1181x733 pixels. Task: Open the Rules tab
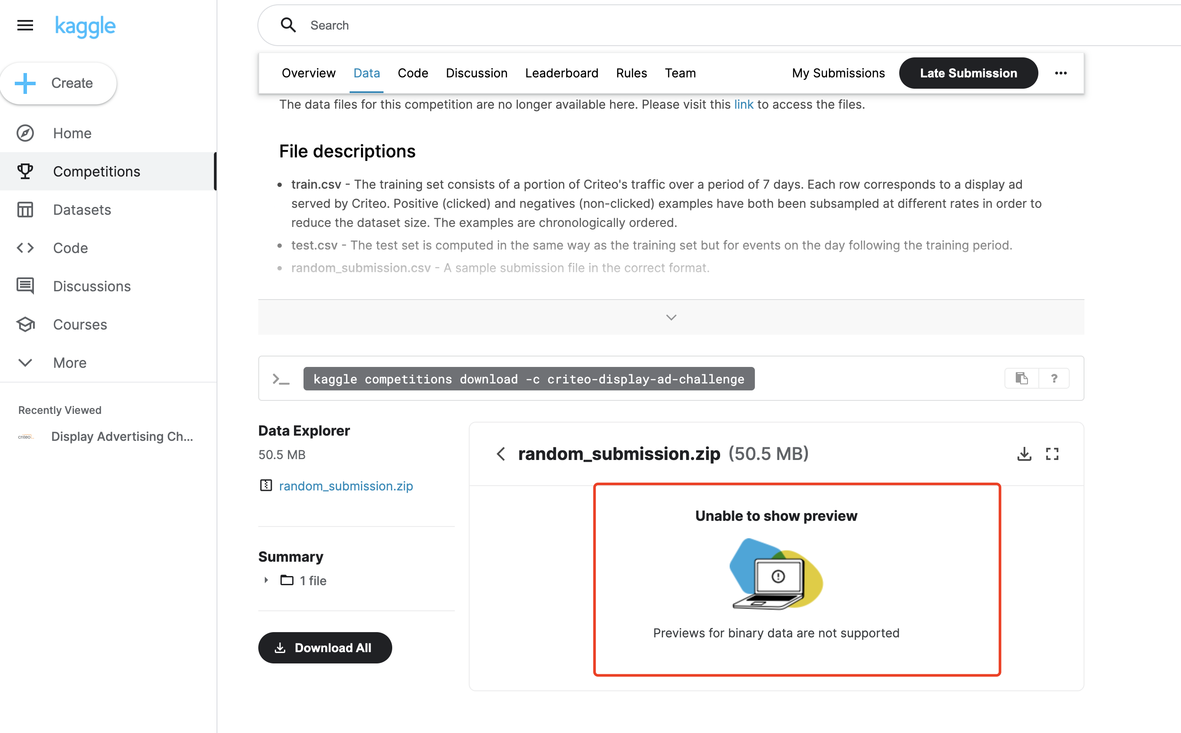pyautogui.click(x=631, y=73)
